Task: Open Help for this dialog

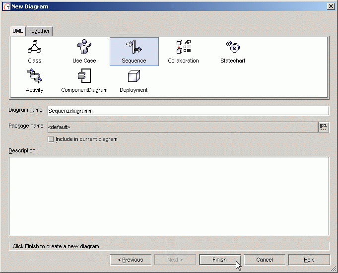Action: (309, 260)
